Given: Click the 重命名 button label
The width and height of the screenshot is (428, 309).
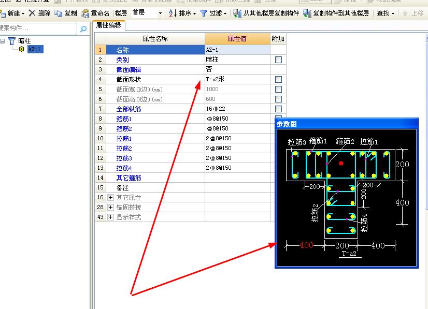Looking at the screenshot, I should click(100, 13).
